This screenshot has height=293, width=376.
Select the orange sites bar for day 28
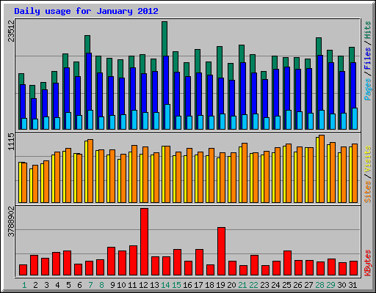coord(322,168)
